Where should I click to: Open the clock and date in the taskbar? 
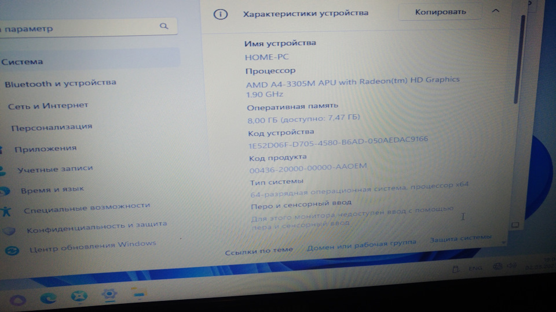coord(540,264)
